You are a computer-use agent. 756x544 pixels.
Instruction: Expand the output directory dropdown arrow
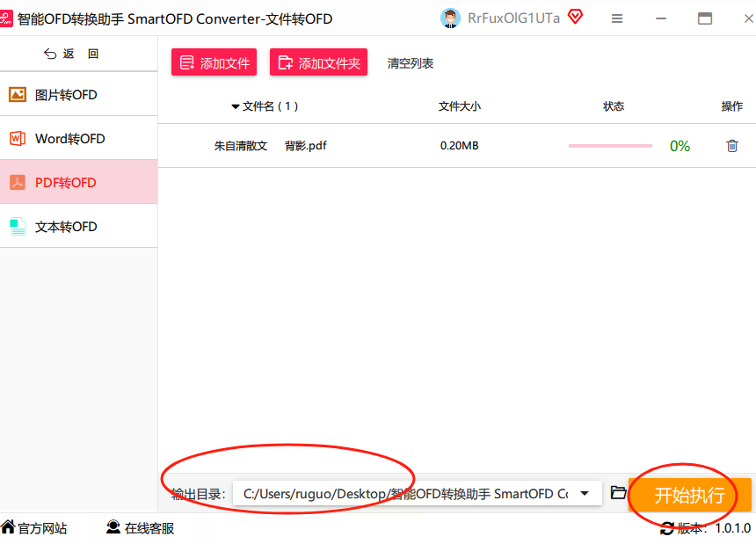(585, 493)
